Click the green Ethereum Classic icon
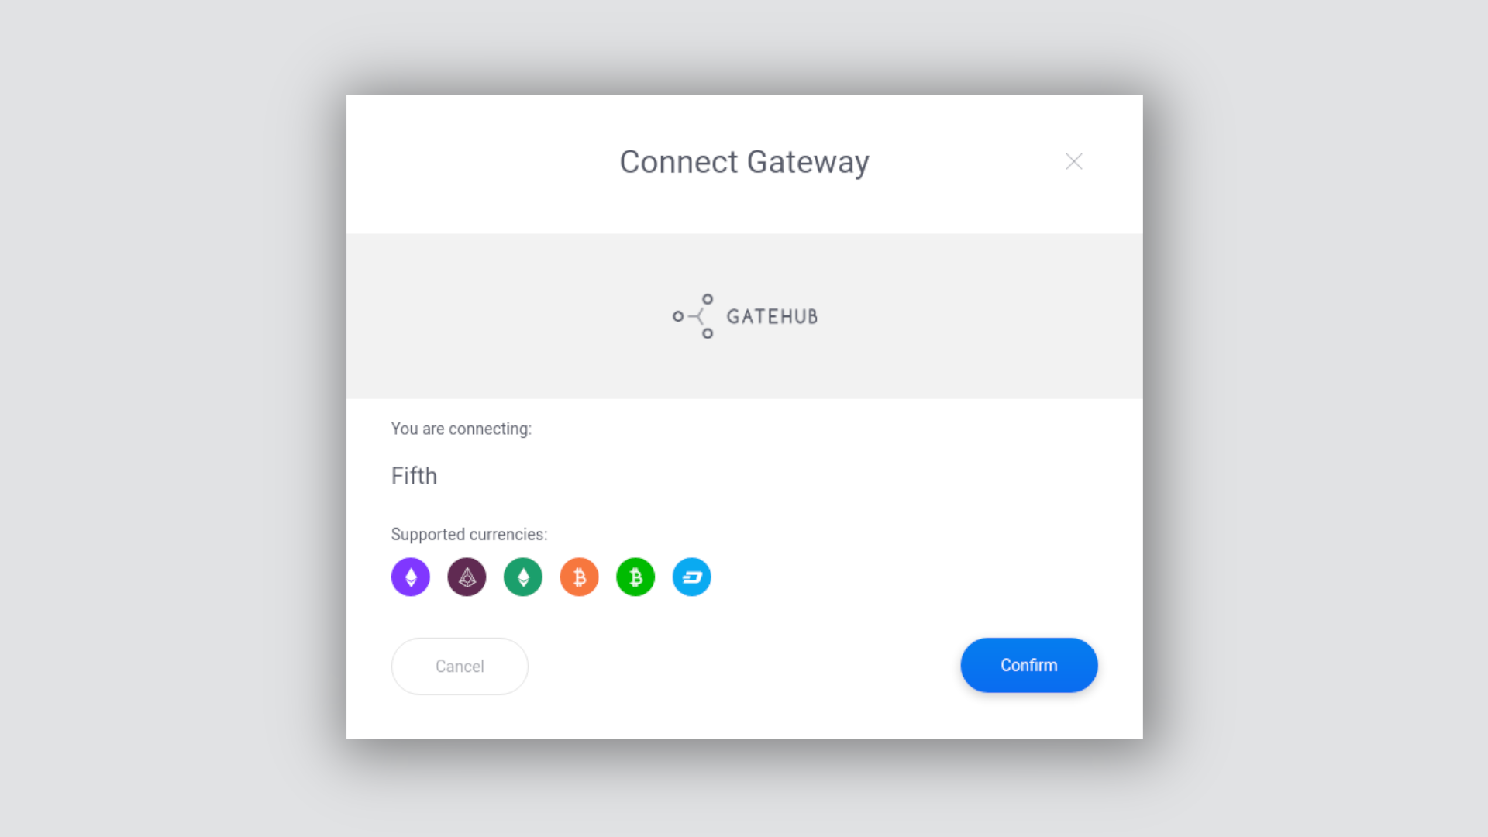The height and width of the screenshot is (837, 1488). 522,577
